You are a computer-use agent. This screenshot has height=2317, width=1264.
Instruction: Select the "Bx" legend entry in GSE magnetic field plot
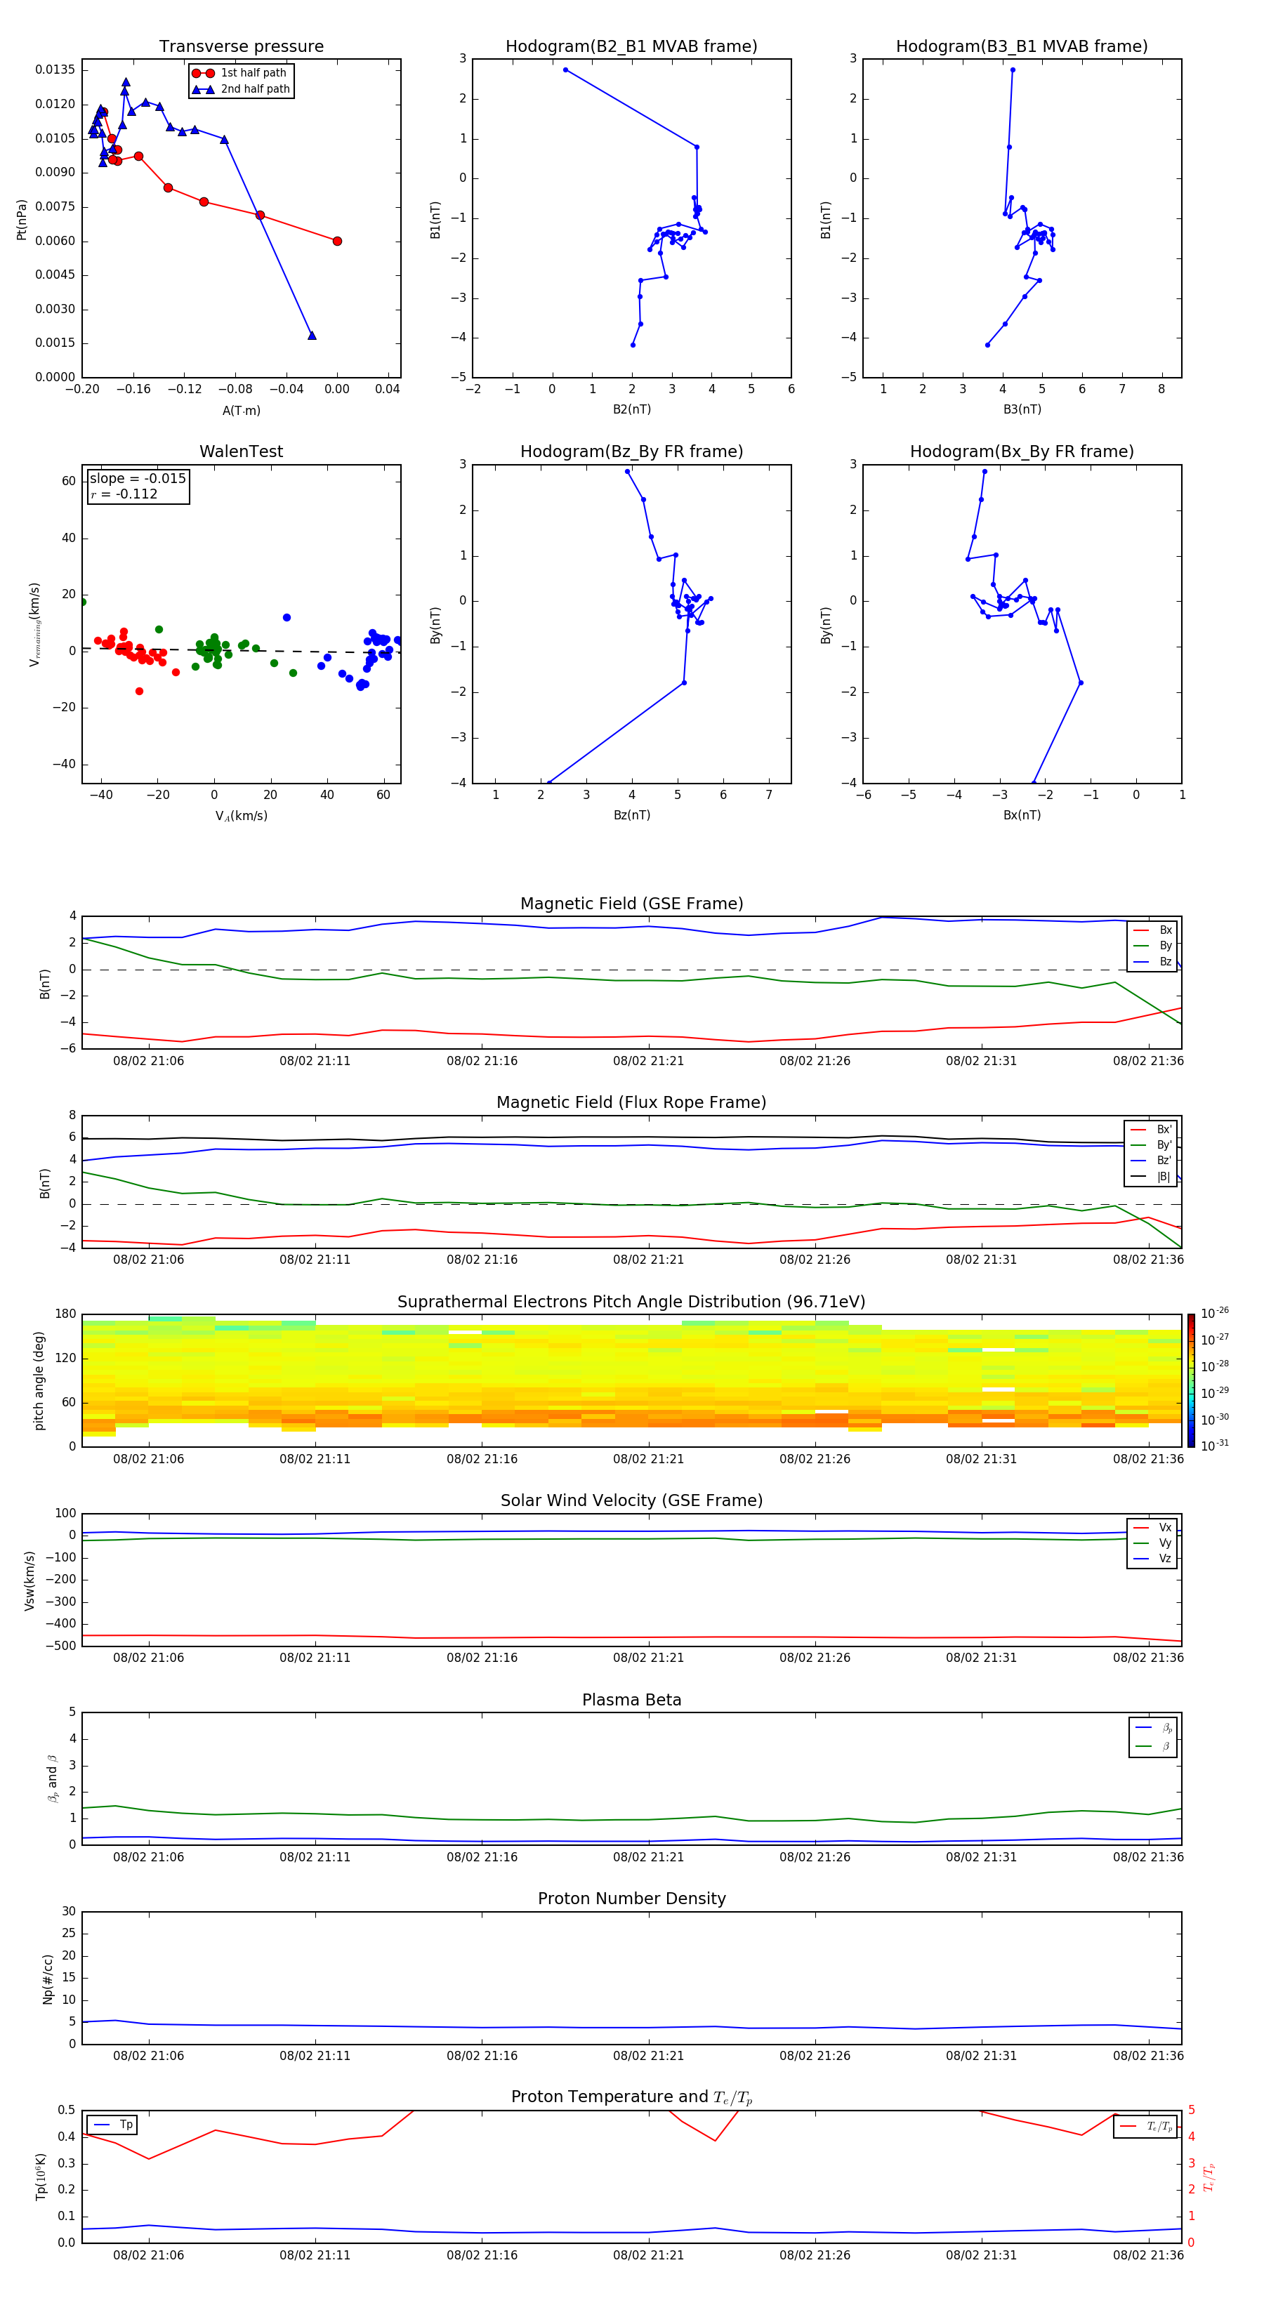pos(1152,930)
